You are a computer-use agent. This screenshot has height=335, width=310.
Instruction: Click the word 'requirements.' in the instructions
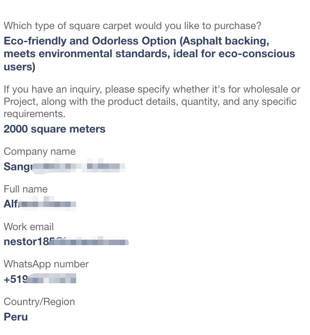[34, 114]
